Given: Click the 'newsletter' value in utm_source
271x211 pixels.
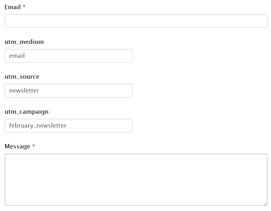Looking at the screenshot, I should pos(24,91).
